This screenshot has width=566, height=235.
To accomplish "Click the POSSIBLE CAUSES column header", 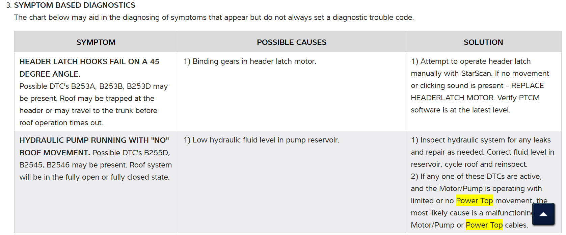I will pos(292,42).
